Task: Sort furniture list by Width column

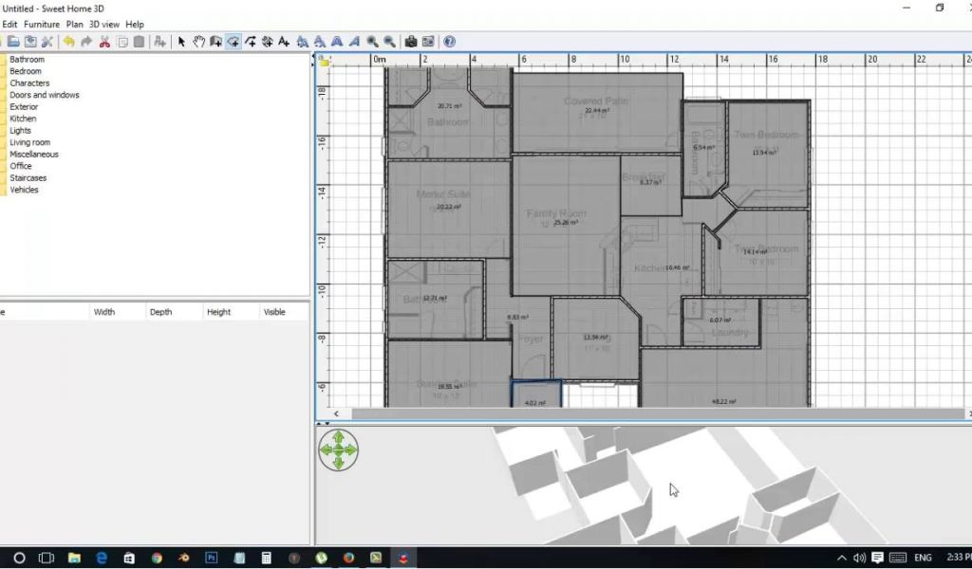Action: point(104,312)
